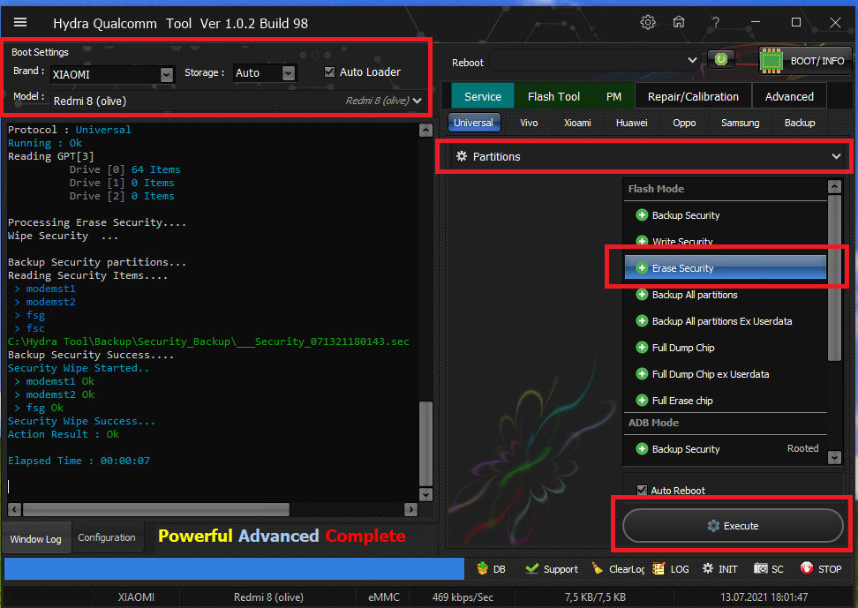Switch to Configuration tab
Viewport: 858px width, 608px height.
107,537
